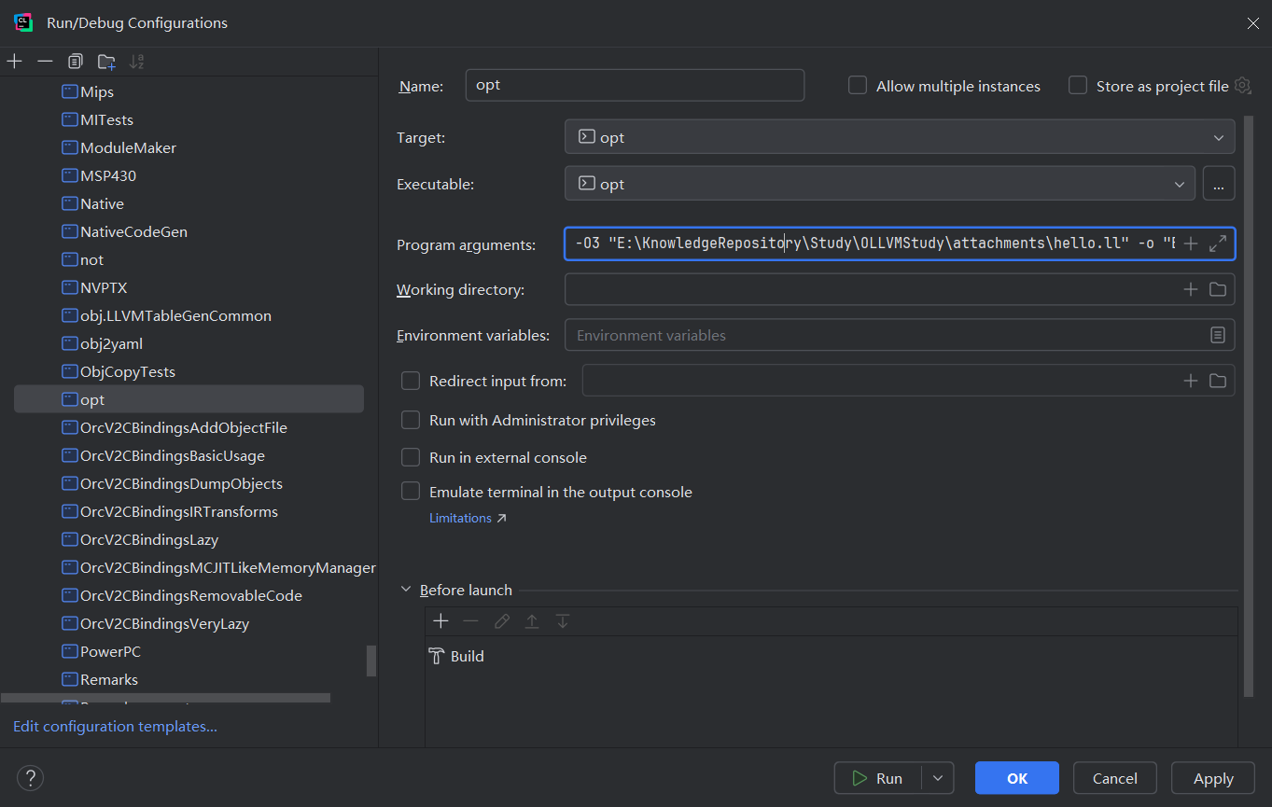Sort configurations alphabetically
1272x807 pixels.
point(137,62)
